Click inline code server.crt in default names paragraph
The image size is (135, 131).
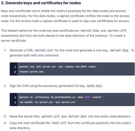117,31
